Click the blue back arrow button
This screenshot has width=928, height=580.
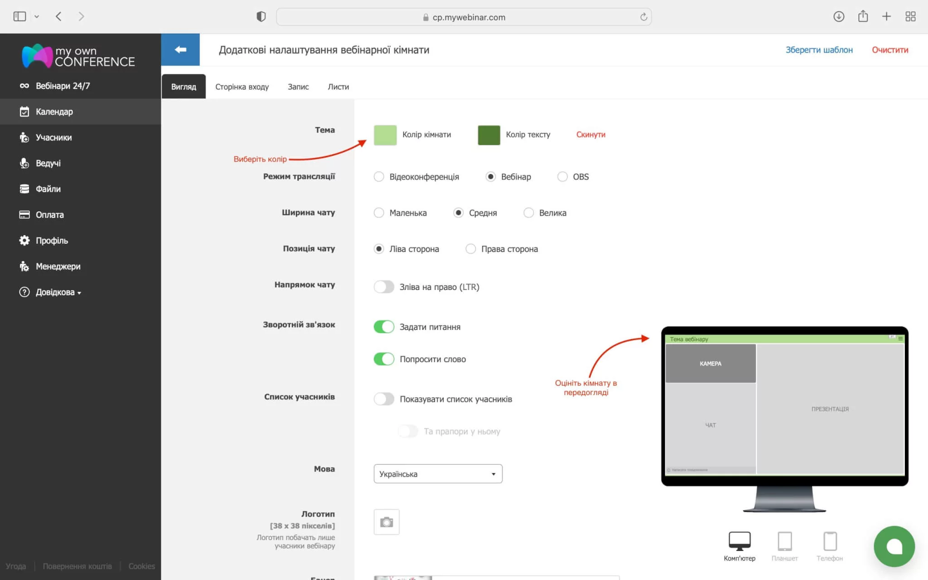click(x=180, y=50)
